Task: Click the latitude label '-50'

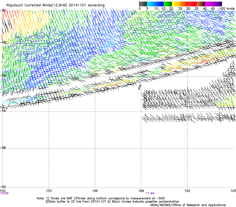Action: point(3,11)
